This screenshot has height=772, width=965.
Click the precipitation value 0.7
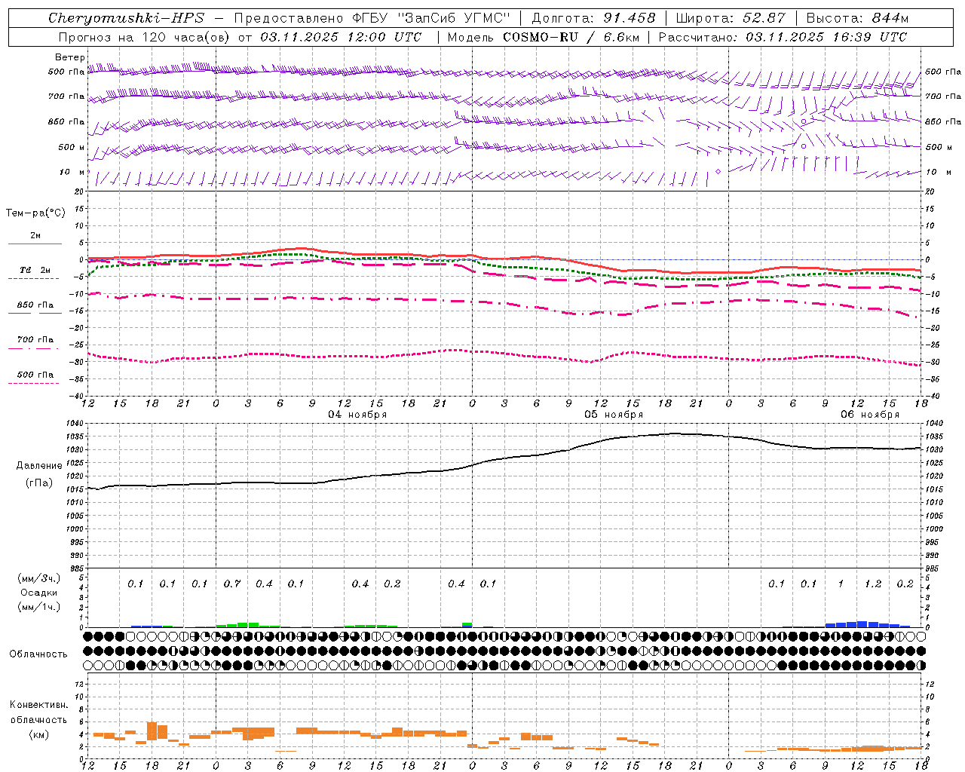(x=232, y=584)
